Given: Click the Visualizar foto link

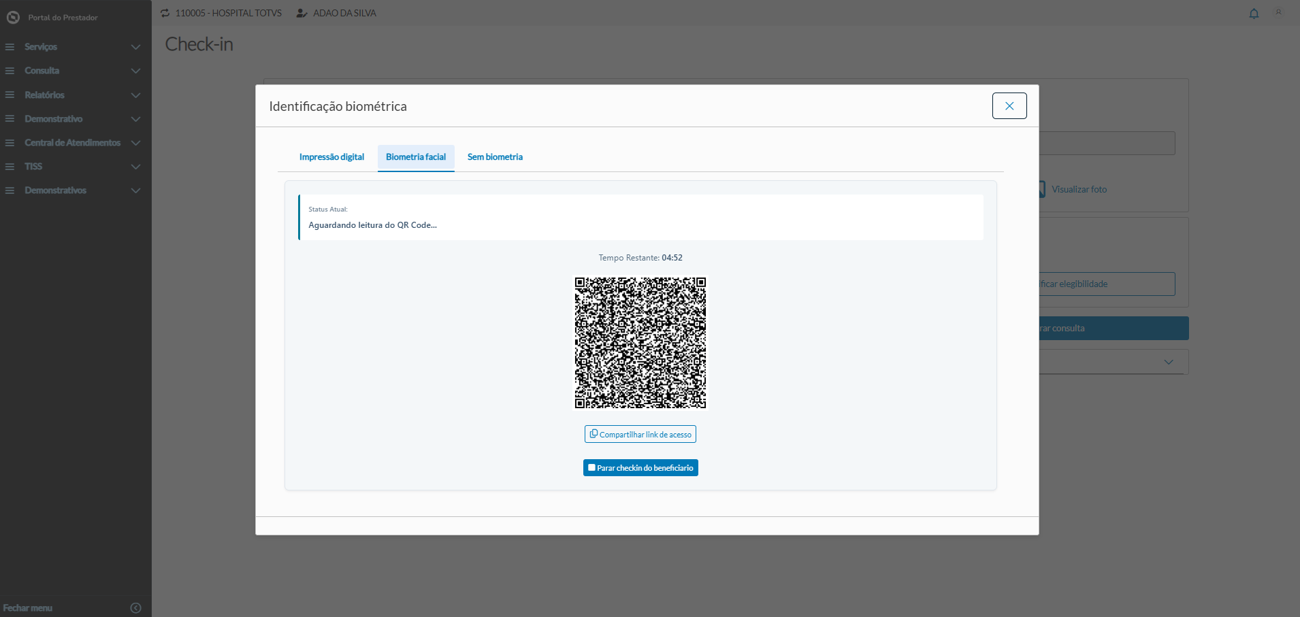Looking at the screenshot, I should coord(1079,189).
